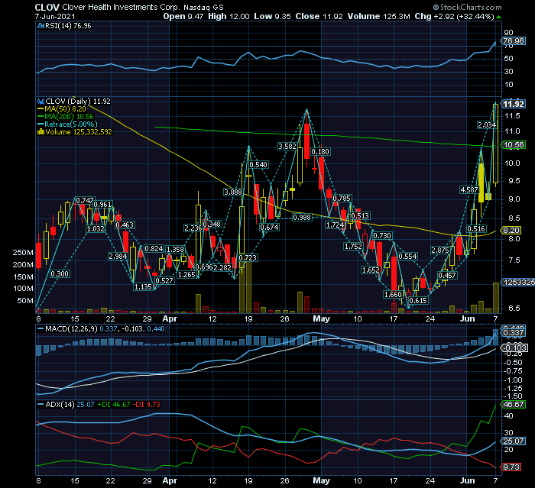
Task: Click the 3.888 retrace label
Action: [233, 192]
